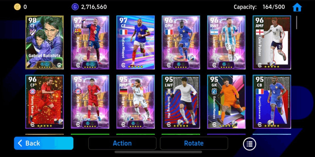Select the Gabriel Batistuta card
The height and width of the screenshot is (157, 315).
coord(45,43)
